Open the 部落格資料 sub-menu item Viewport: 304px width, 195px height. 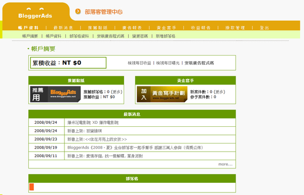pyautogui.click(x=79, y=36)
